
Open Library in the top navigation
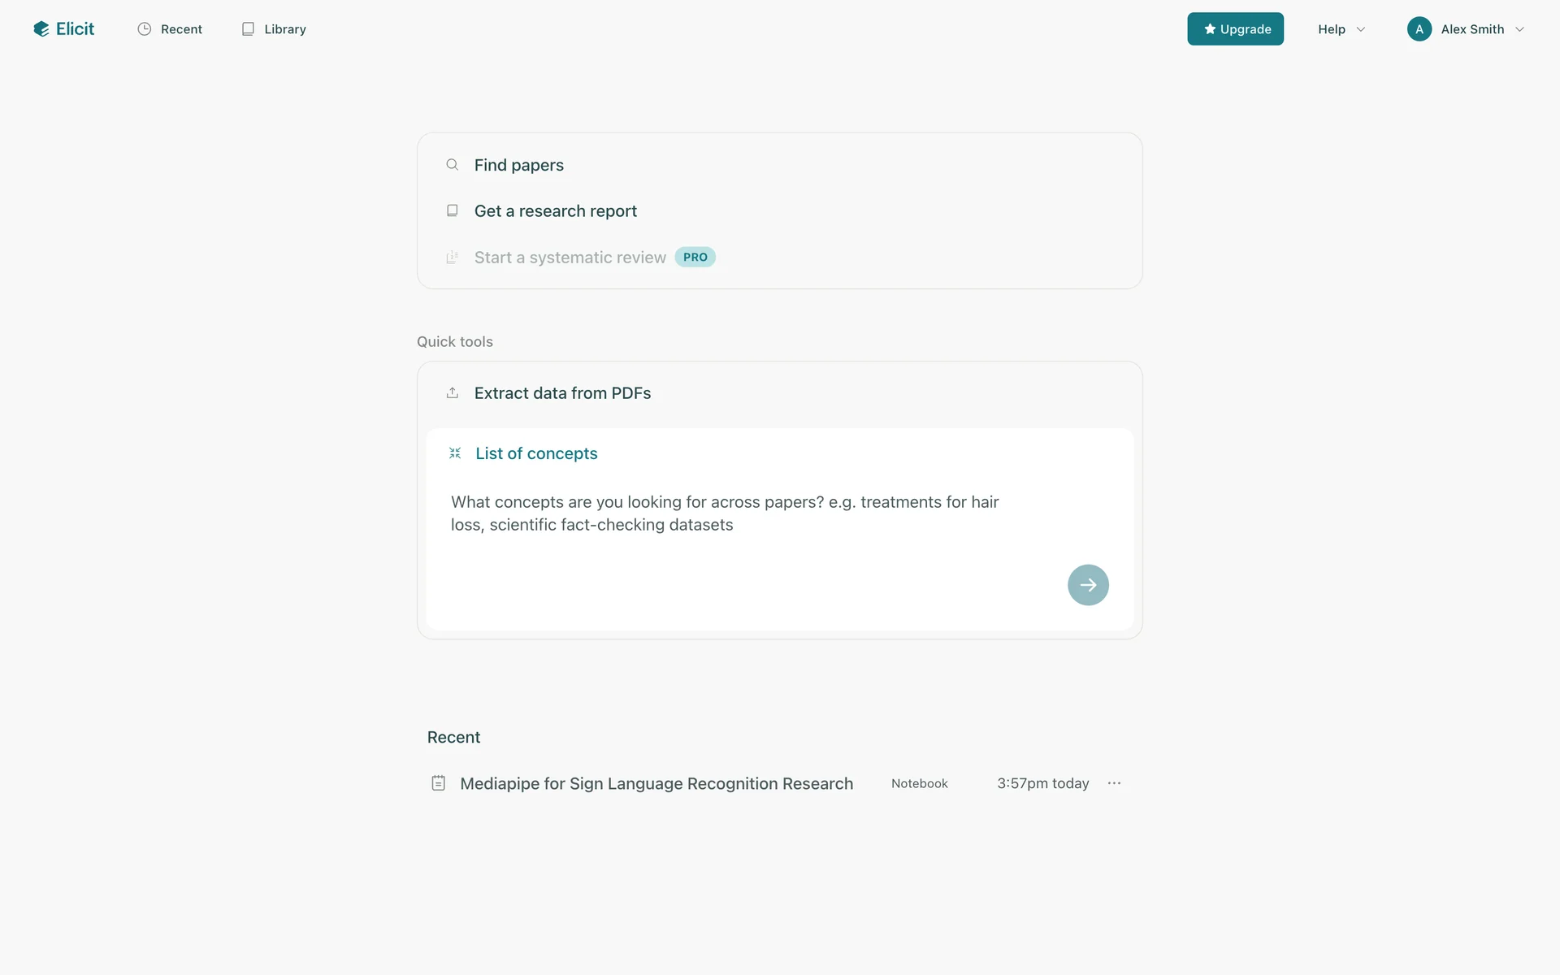pyautogui.click(x=284, y=29)
